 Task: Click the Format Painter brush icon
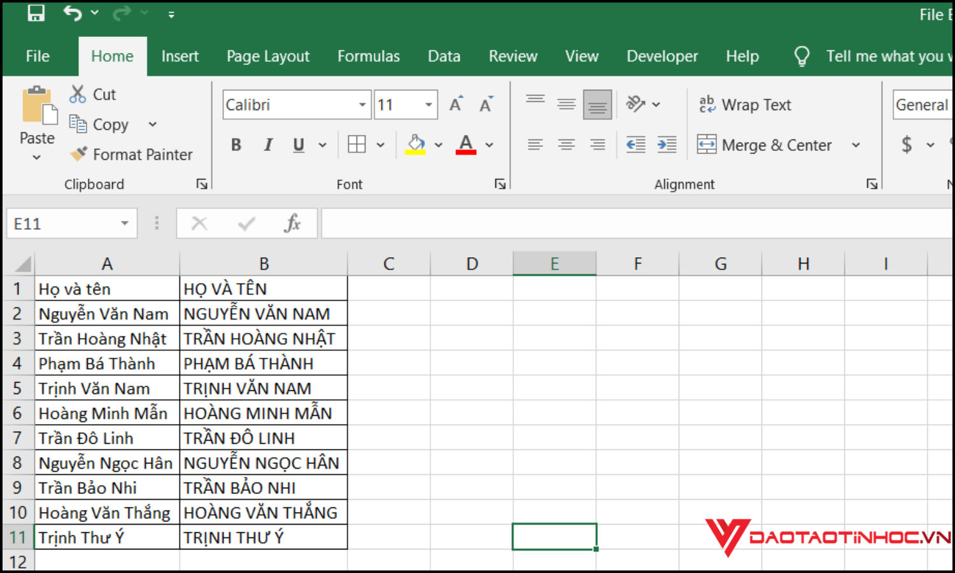click(x=79, y=154)
